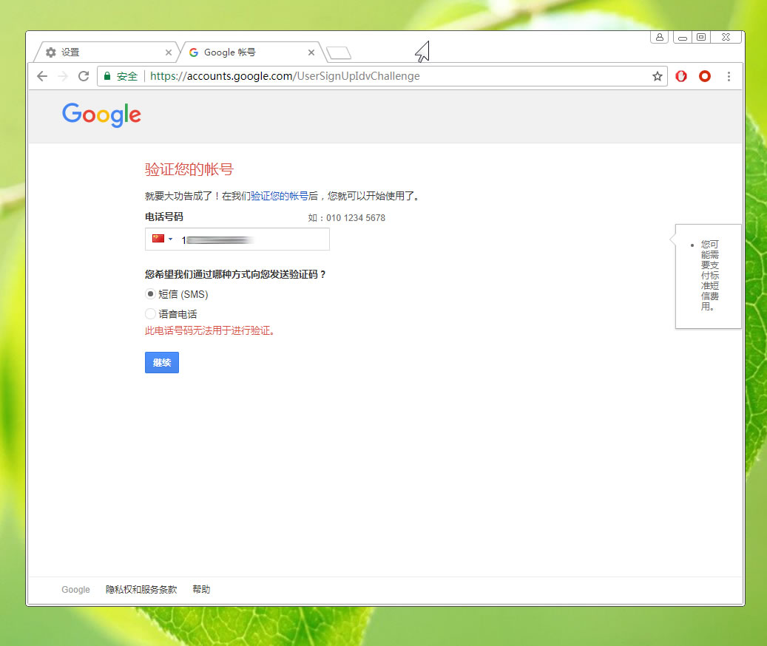Open the country flag dropdown
Viewport: 767px width, 646px height.
163,239
